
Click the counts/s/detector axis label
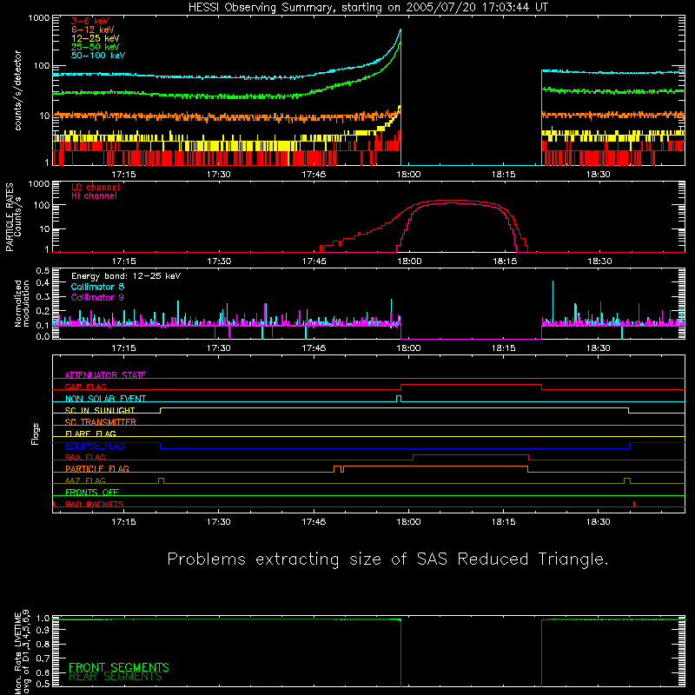pos(18,90)
